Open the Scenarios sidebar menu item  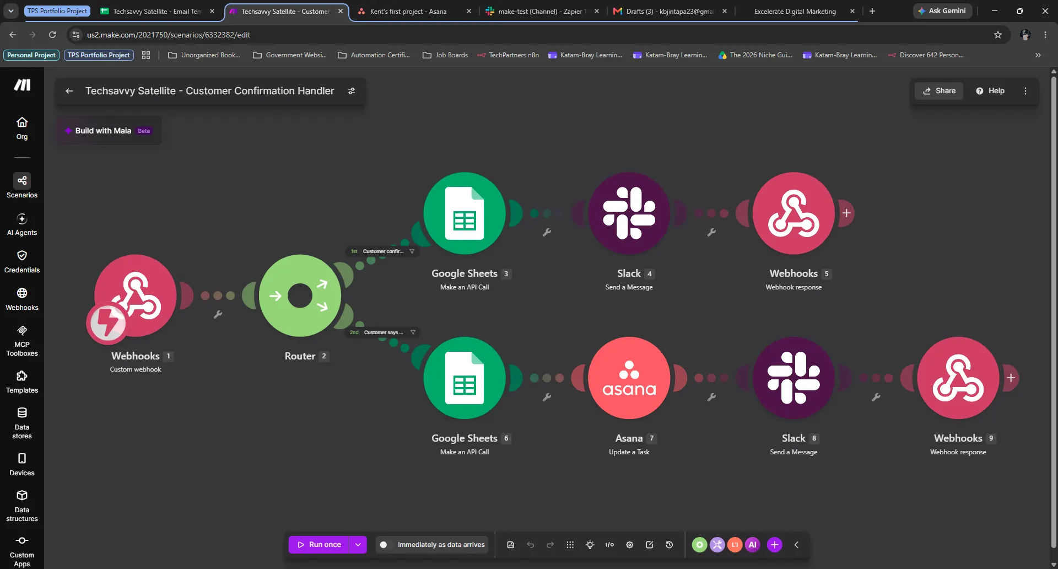tap(22, 186)
